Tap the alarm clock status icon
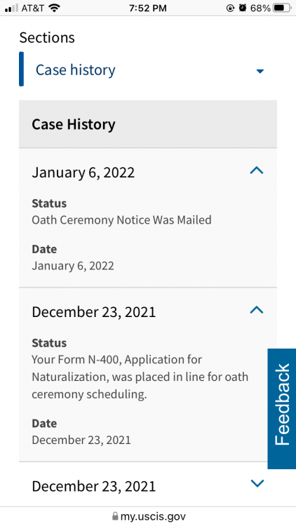 pos(242,8)
